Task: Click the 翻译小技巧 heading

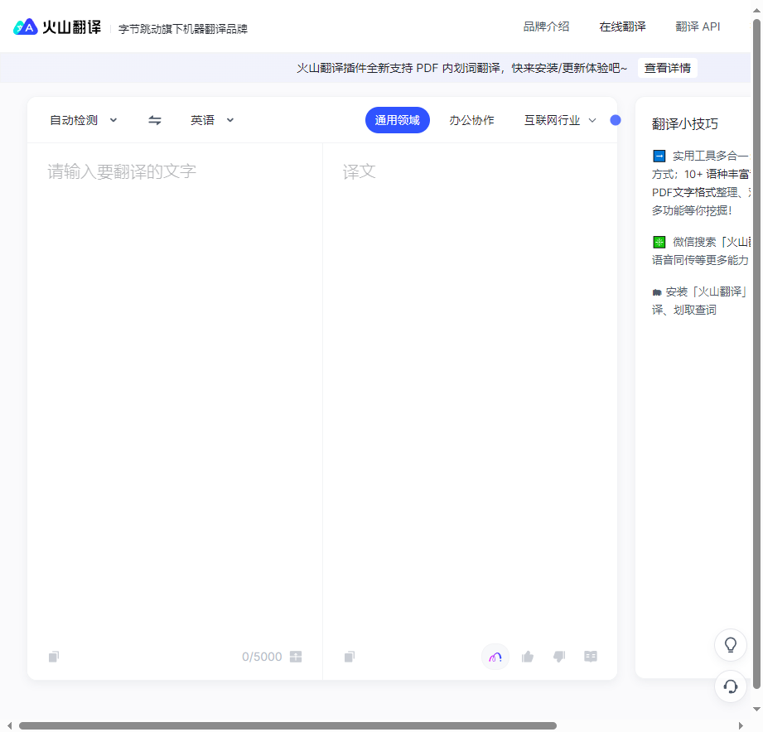Action: 684,124
